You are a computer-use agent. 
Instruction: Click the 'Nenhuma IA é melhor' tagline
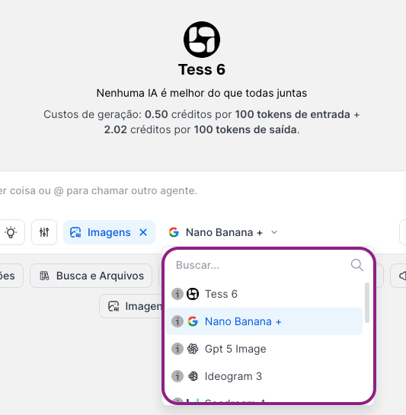point(202,93)
